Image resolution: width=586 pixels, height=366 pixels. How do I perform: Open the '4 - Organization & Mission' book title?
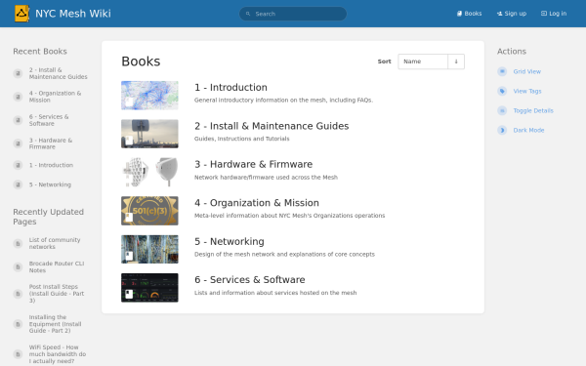pyautogui.click(x=257, y=203)
